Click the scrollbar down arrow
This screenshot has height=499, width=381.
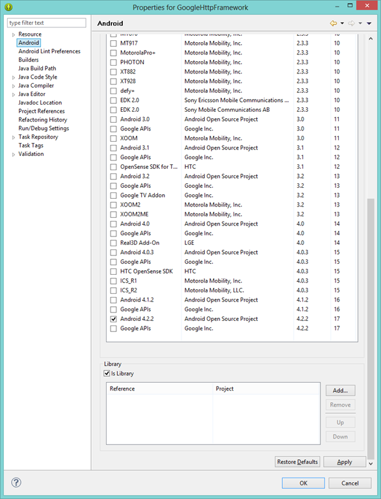point(371,464)
